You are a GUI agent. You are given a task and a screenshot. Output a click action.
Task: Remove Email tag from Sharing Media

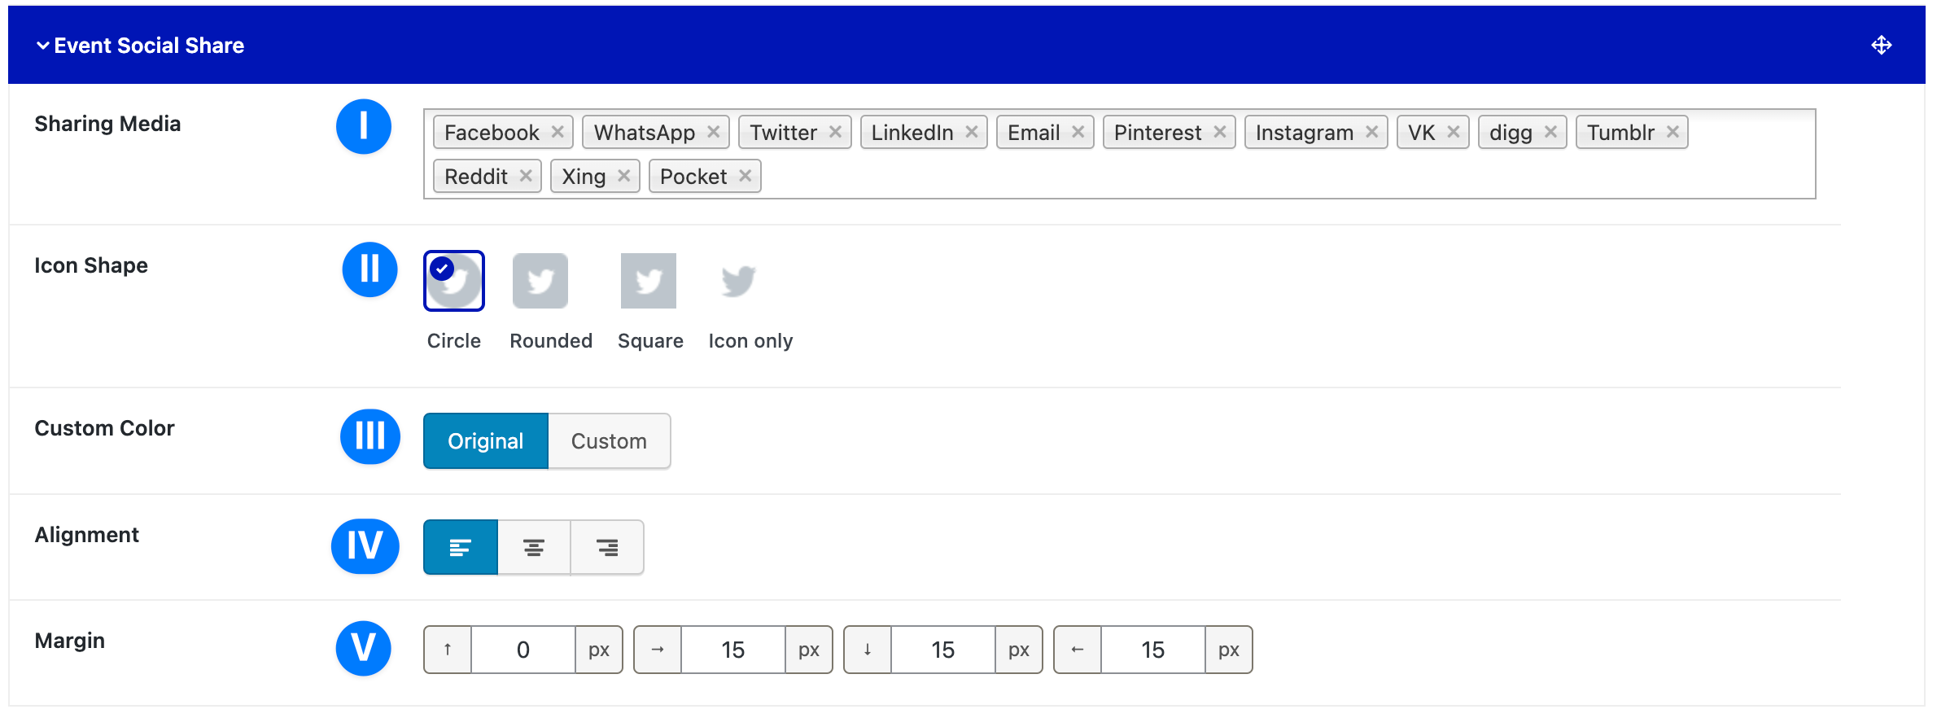point(1078,132)
